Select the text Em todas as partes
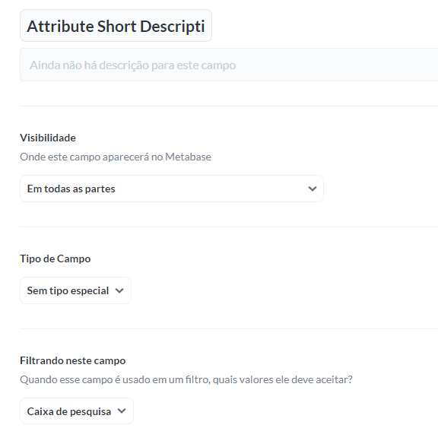Screen dimensions: 438x444 tap(71, 189)
